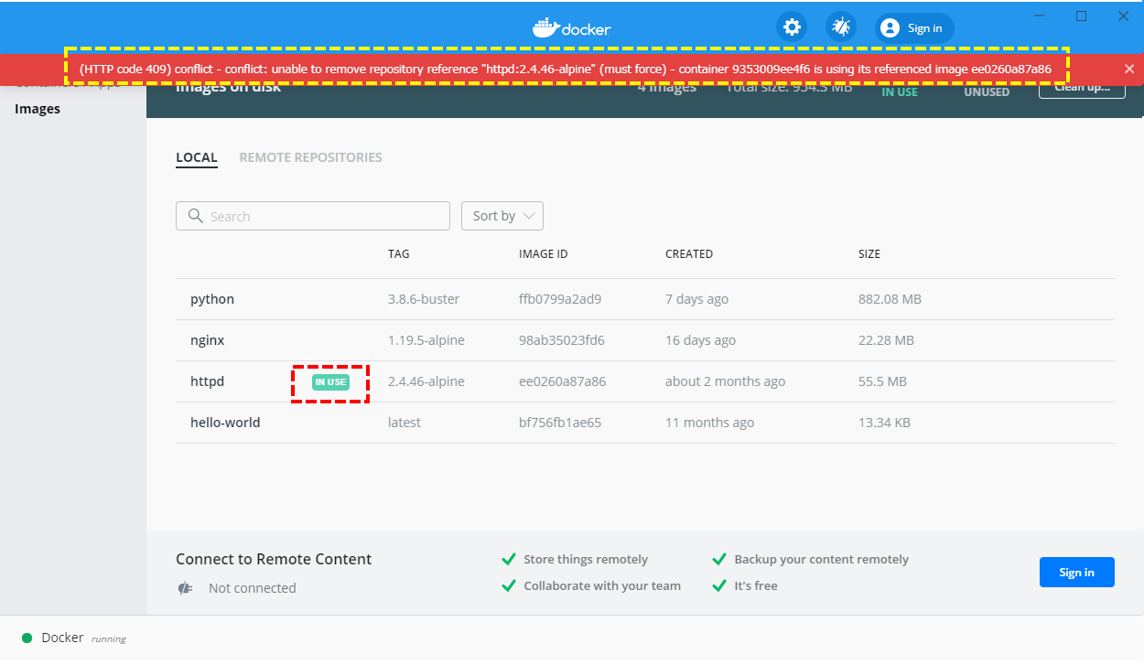Select the httpd image row
Image resolution: width=1144 pixels, height=665 pixels.
click(645, 381)
